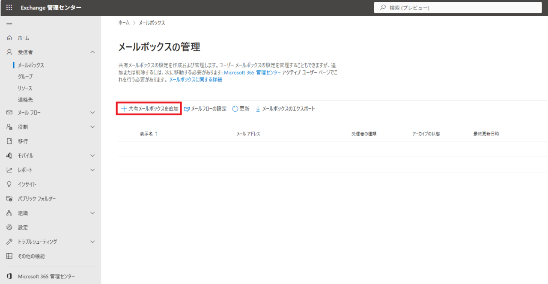The image size is (548, 284).
Task: Click the Exchange 管理センター title
Action: point(51,8)
